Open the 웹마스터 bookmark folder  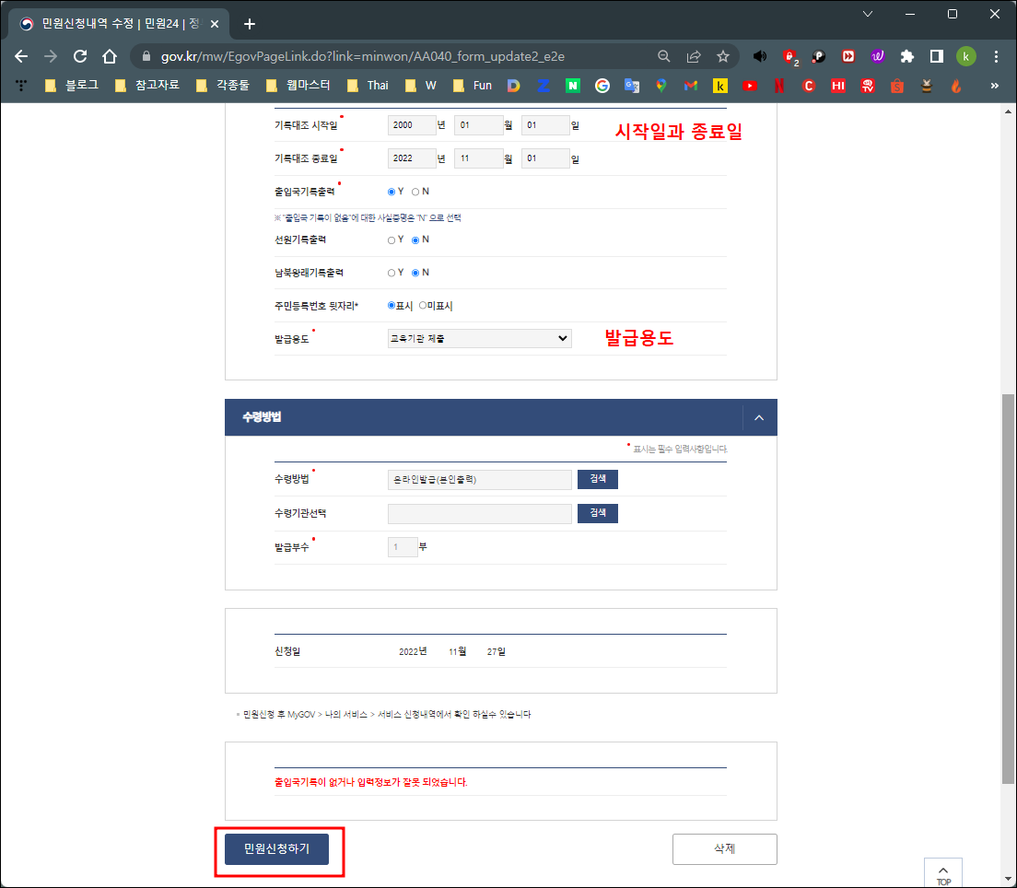[x=298, y=86]
